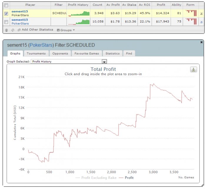Switch to the Tournaments tab
206x189 pixels.
(36, 53)
